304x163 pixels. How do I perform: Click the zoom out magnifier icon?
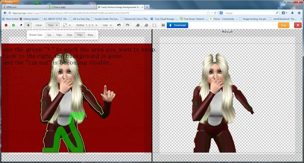pos(146,25)
